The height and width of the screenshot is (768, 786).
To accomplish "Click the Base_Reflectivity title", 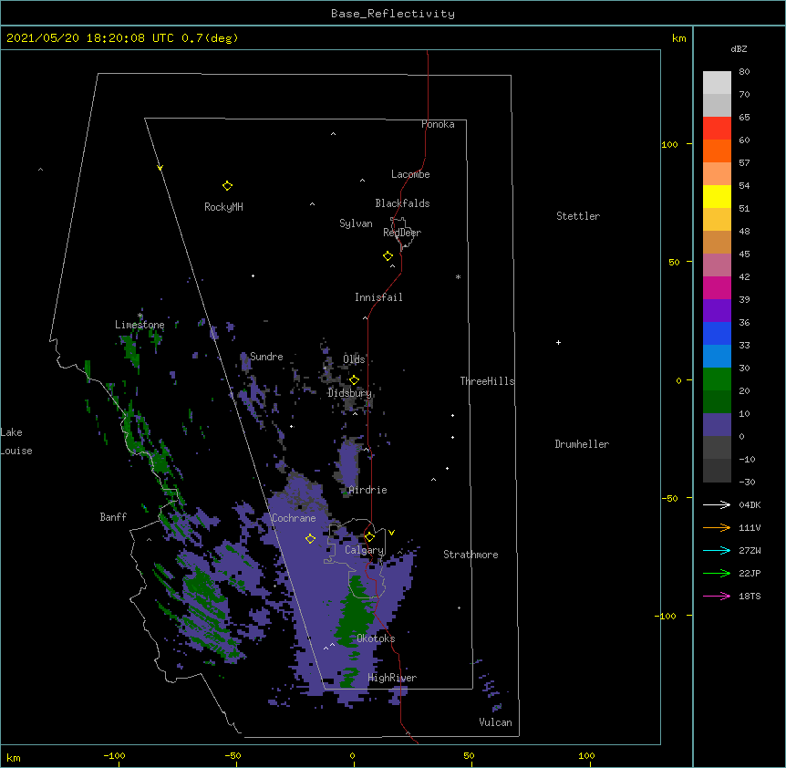I will click(393, 14).
